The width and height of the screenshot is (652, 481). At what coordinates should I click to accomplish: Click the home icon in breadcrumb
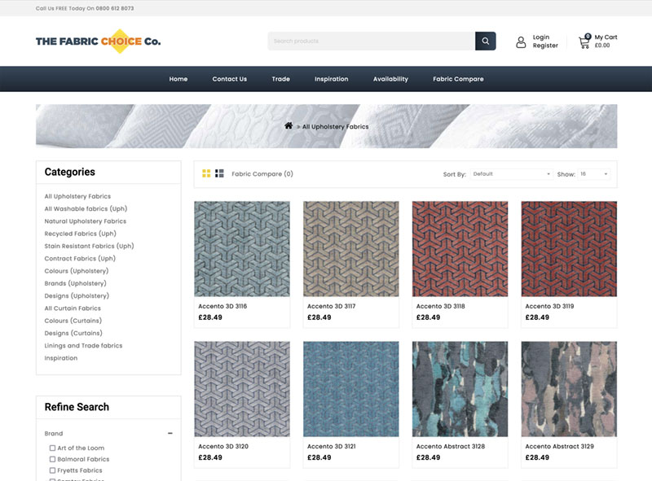coord(289,126)
